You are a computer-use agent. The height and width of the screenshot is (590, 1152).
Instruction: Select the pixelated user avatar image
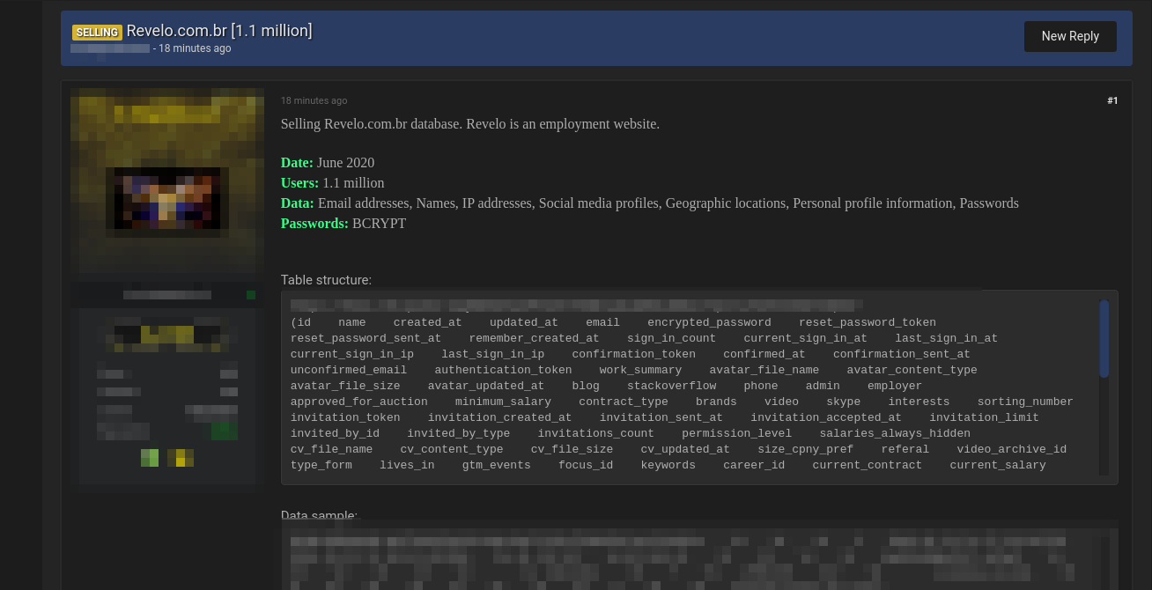point(167,181)
